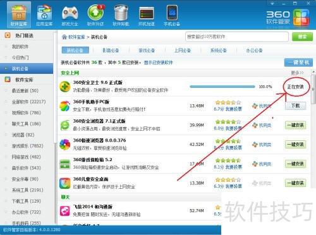Switch to the 系统必备 tab
Viewport: 316px width, 235px height.
click(219, 51)
